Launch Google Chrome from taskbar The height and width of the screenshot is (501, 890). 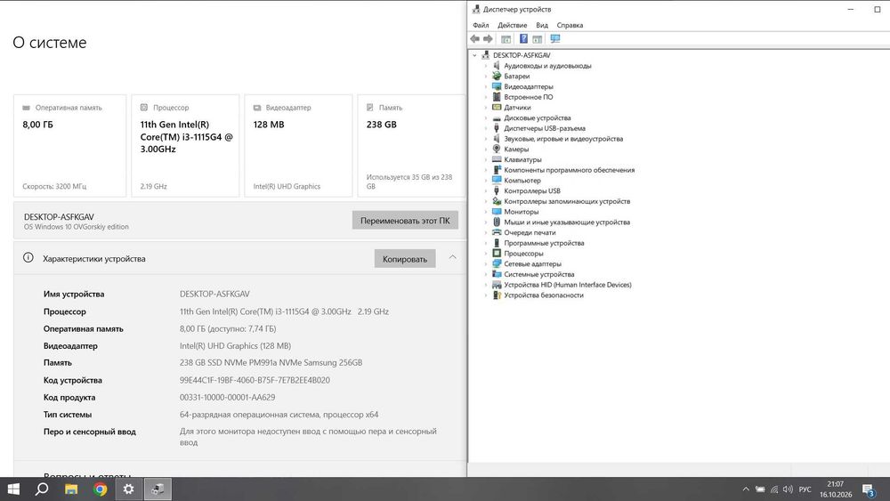tap(100, 489)
